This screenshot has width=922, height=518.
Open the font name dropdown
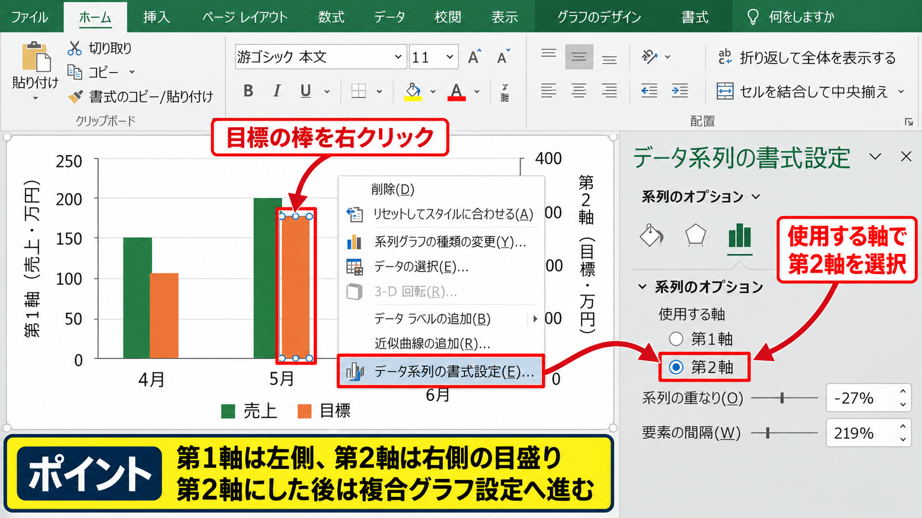click(x=398, y=57)
